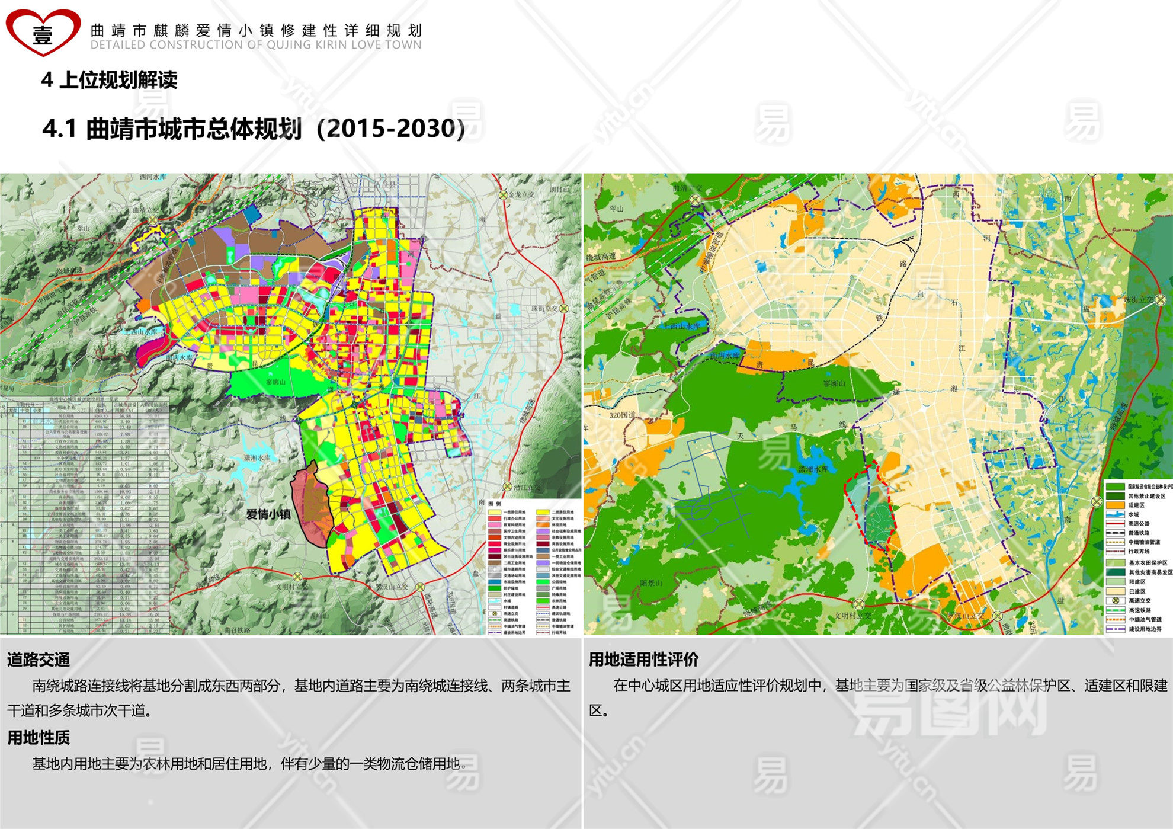Click the 高速立交 symbol in right legend
Image resolution: width=1173 pixels, height=829 pixels.
(x=1115, y=600)
